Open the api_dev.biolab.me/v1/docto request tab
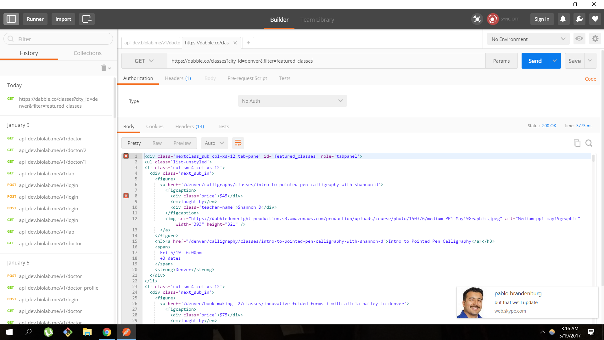The image size is (604, 340). click(152, 43)
